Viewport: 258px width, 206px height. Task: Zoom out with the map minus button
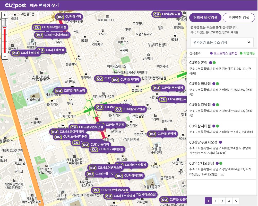pos(5,56)
